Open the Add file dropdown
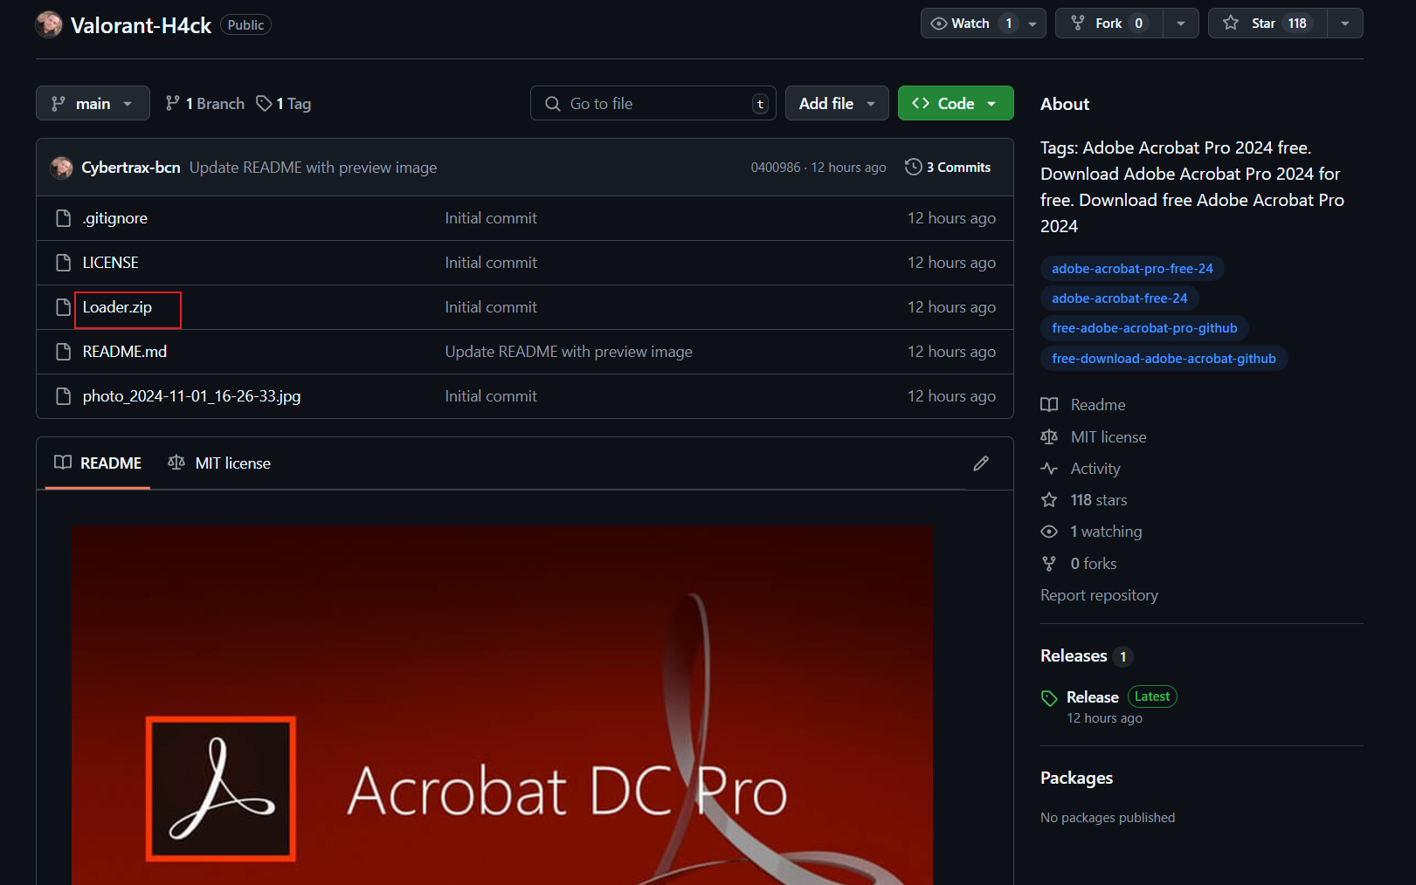The image size is (1416, 885). pos(837,103)
